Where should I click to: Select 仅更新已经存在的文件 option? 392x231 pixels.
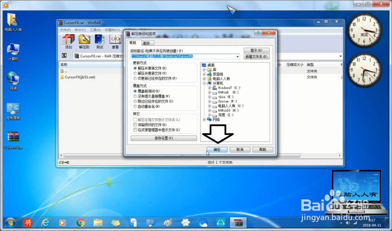pyautogui.click(x=155, y=78)
